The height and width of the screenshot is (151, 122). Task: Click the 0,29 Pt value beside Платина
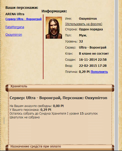[x=84, y=72]
